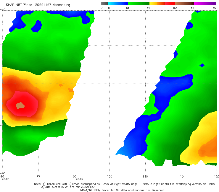Click the color scale label '18'

coord(127,8)
